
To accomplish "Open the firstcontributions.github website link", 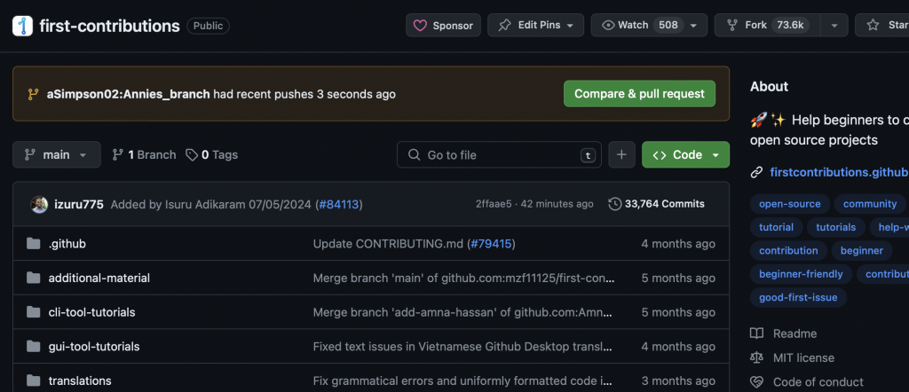I will pos(839,172).
